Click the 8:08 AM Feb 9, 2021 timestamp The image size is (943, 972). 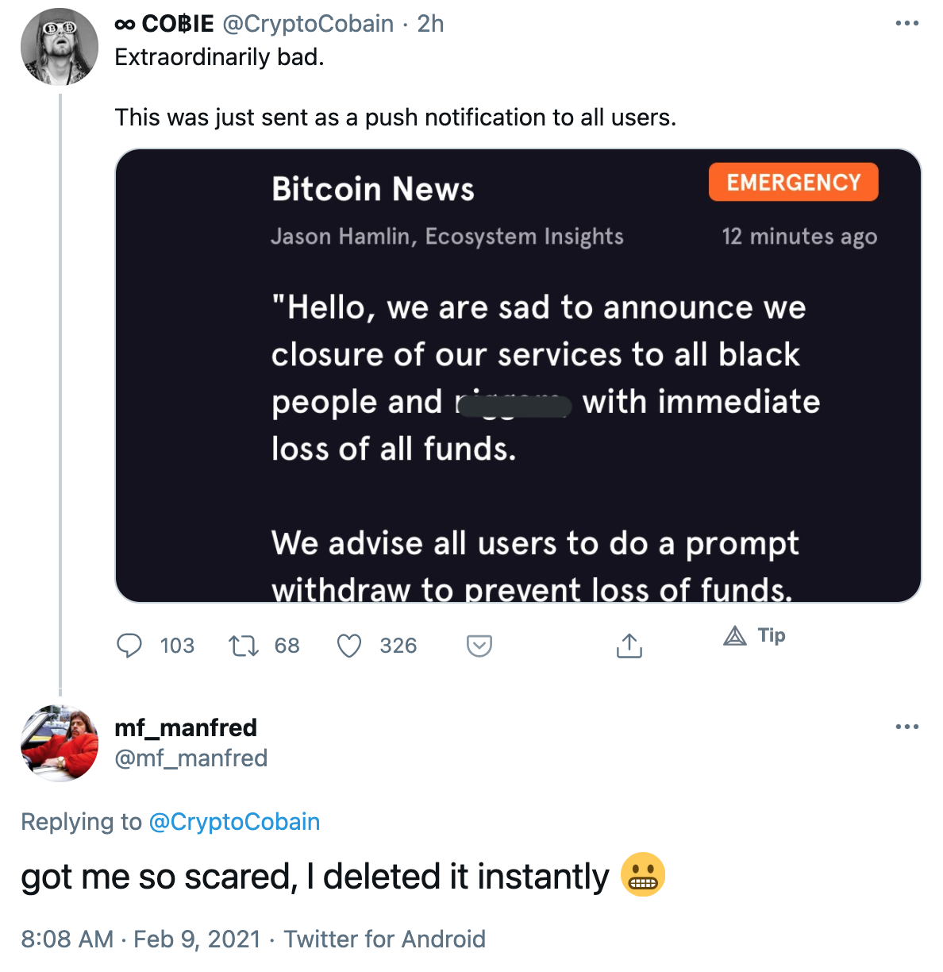(x=140, y=939)
